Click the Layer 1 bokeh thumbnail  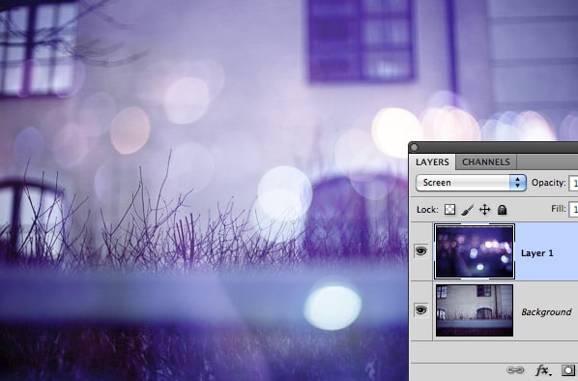[475, 251]
